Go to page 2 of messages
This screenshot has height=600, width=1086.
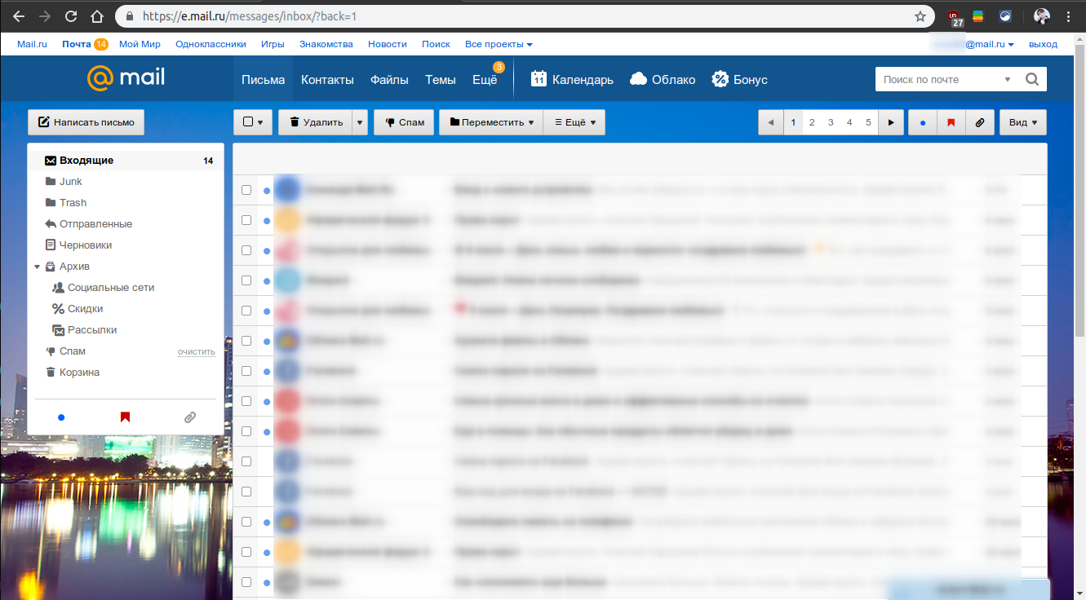(812, 122)
